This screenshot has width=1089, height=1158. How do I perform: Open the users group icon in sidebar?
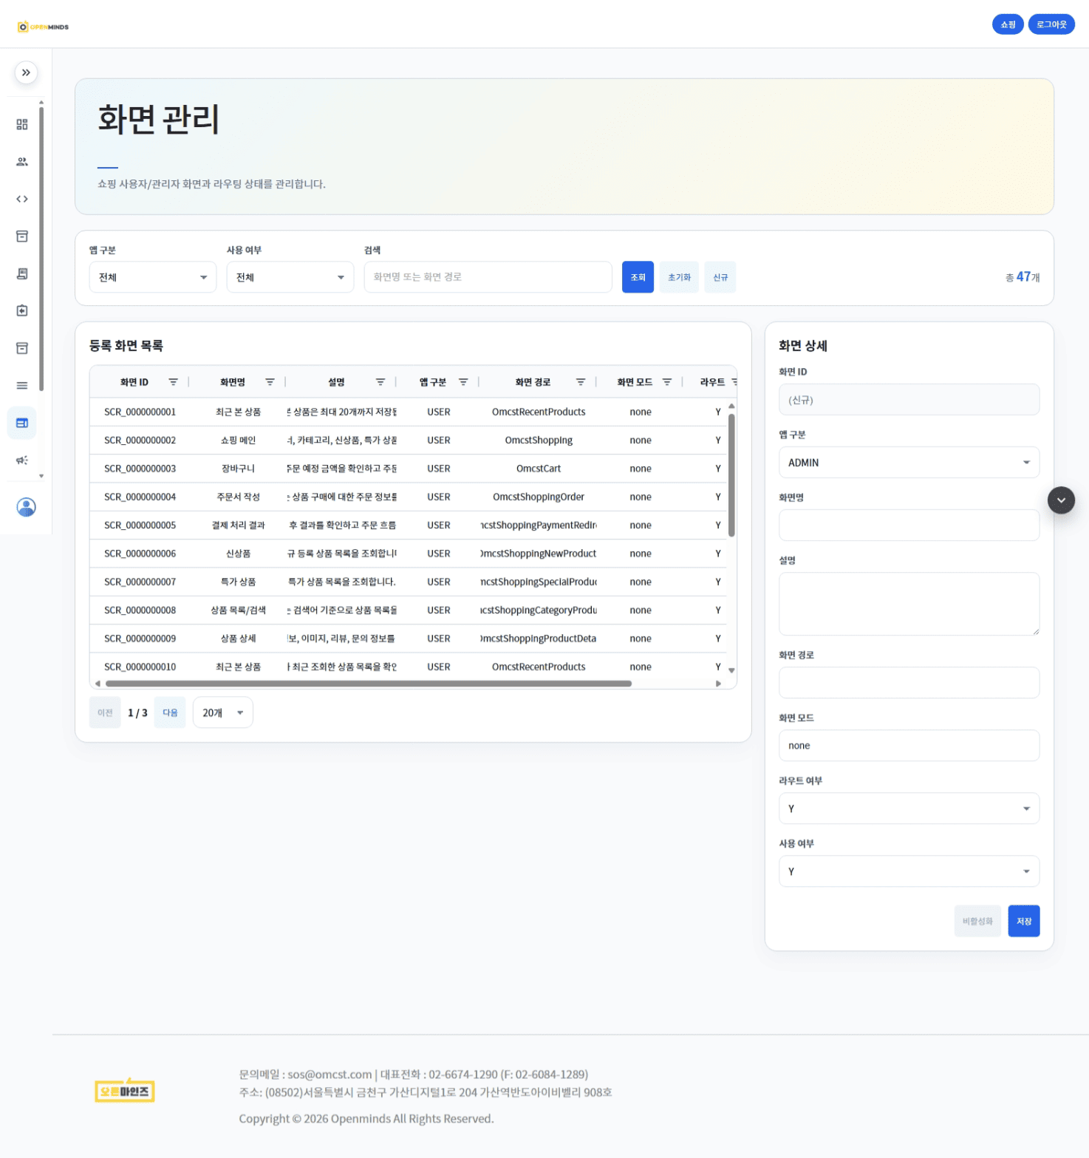click(x=22, y=162)
